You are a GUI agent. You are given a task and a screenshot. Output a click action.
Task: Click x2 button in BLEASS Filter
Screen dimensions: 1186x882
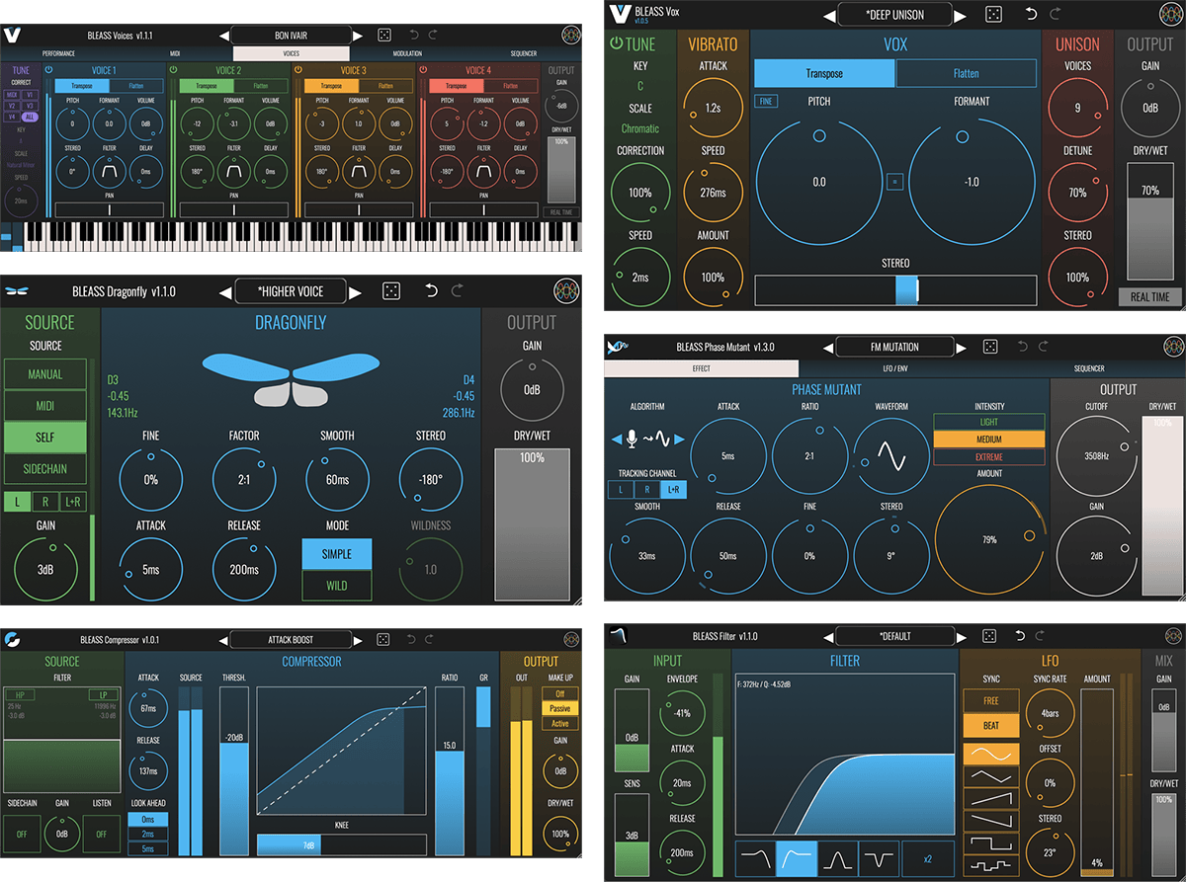(928, 858)
